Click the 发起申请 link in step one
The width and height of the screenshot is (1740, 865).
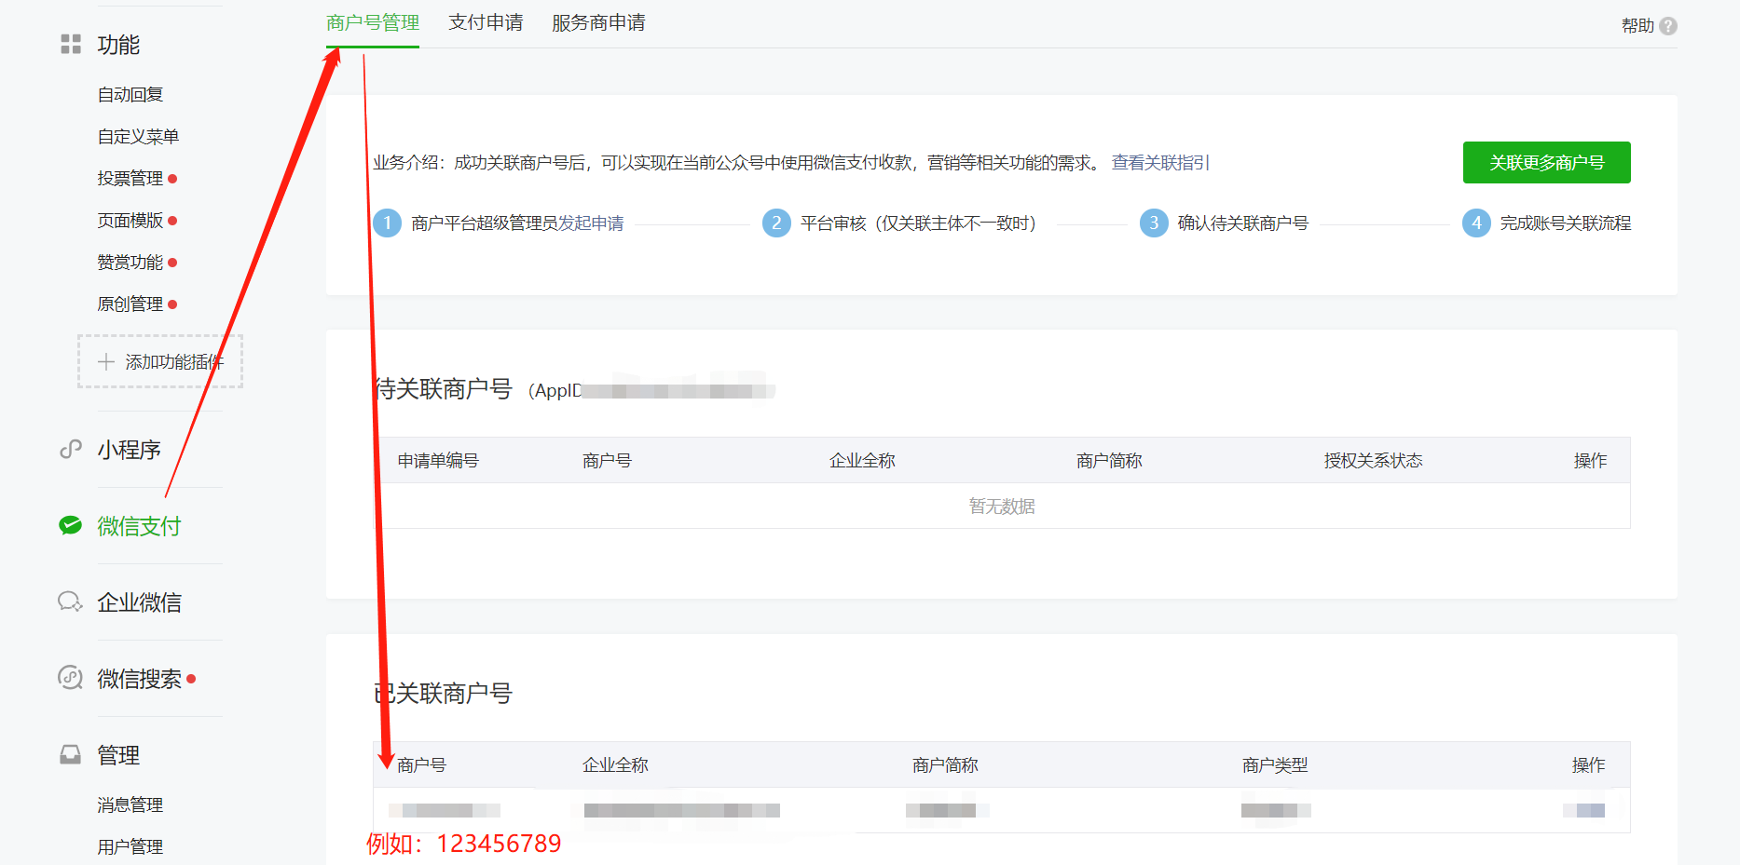coord(594,223)
